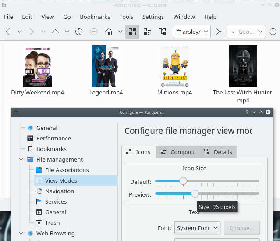Open the Window menu
Image resolution: width=280 pixels, height=241 pixels.
point(184,17)
